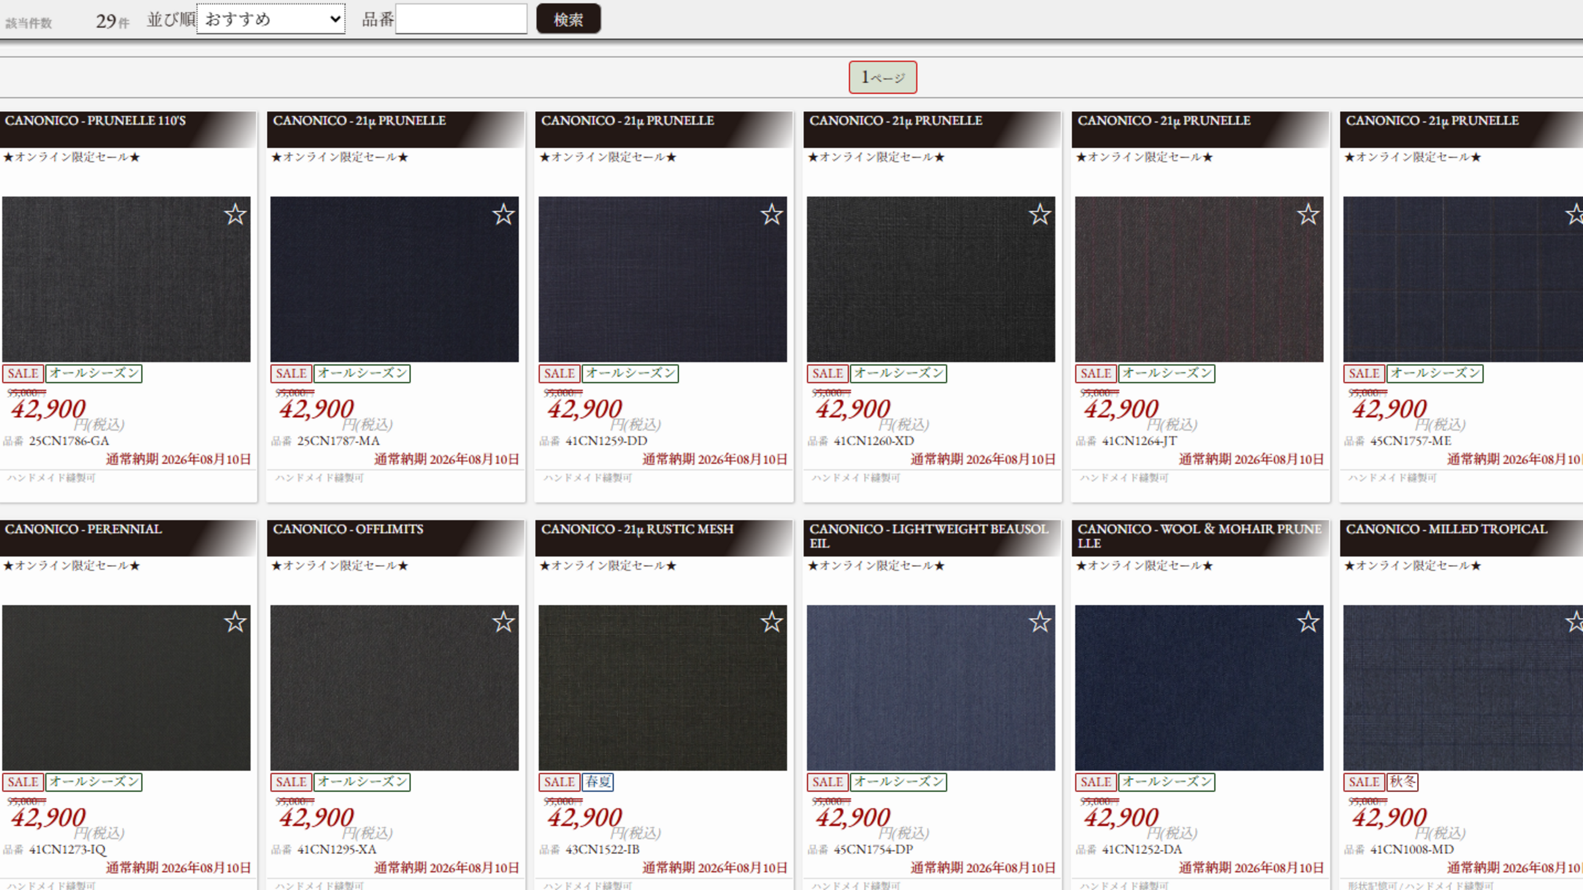Open fabric swatch image for 25CN1787-MA
Image resolution: width=1583 pixels, height=890 pixels.
pos(395,279)
